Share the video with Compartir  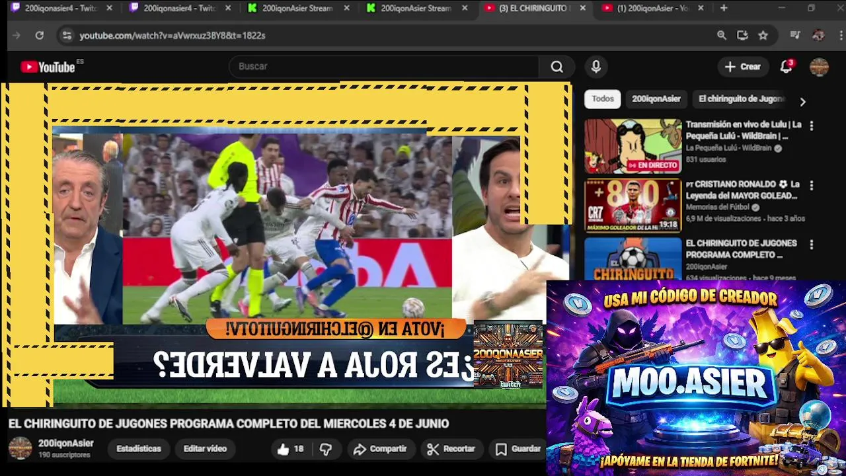point(380,449)
